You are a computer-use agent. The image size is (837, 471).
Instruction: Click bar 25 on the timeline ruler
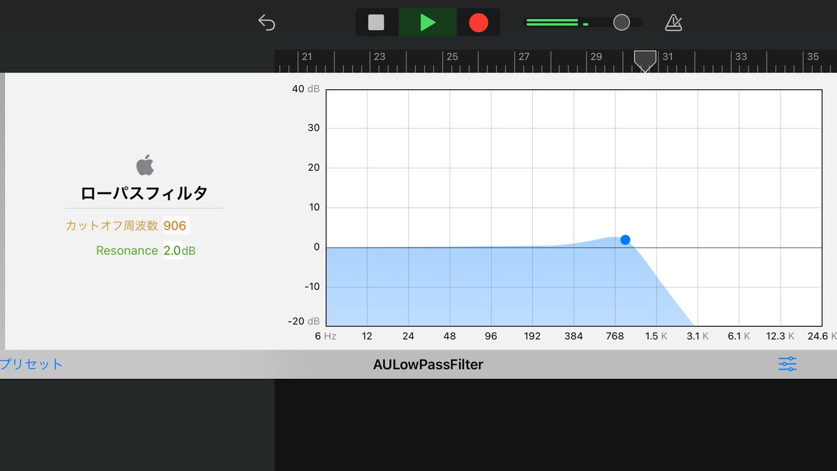click(x=452, y=57)
